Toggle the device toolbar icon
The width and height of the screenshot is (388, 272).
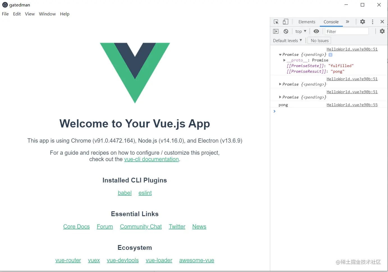pos(286,22)
